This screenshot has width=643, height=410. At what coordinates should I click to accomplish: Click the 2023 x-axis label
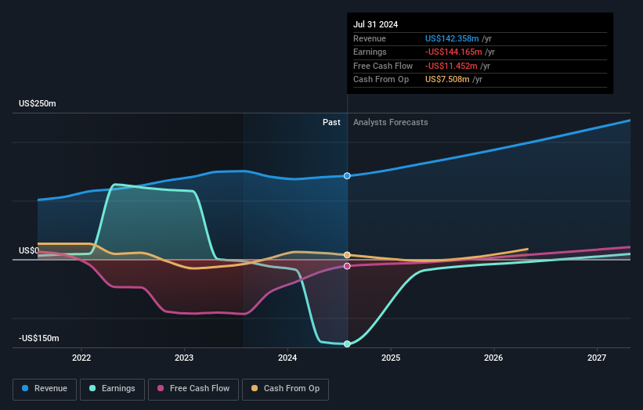[184, 358]
